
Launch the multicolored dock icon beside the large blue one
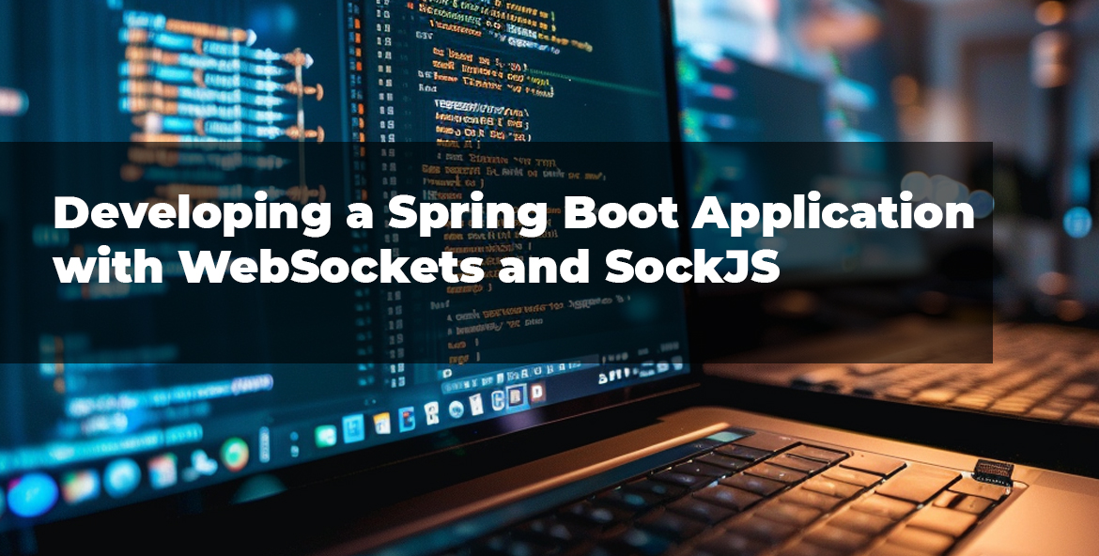(x=81, y=485)
